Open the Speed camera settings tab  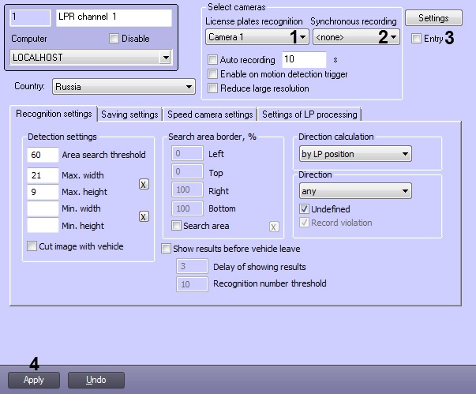210,114
